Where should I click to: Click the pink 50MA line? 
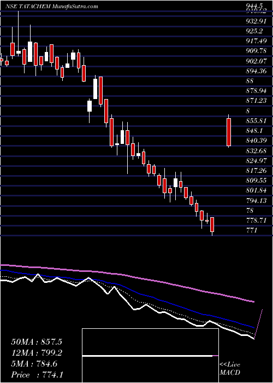tap(127, 275)
